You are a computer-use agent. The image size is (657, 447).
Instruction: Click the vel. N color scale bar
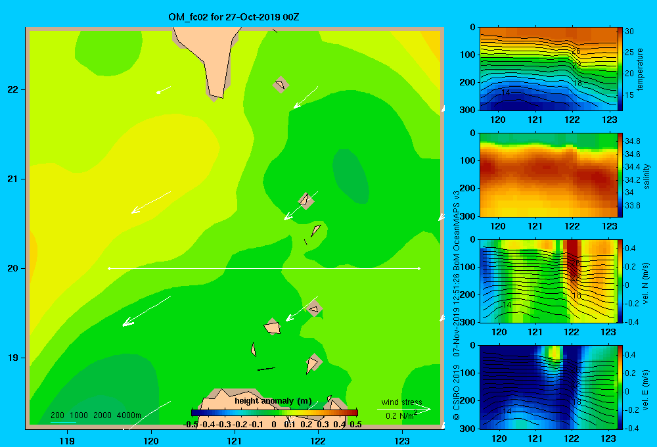(x=620, y=281)
